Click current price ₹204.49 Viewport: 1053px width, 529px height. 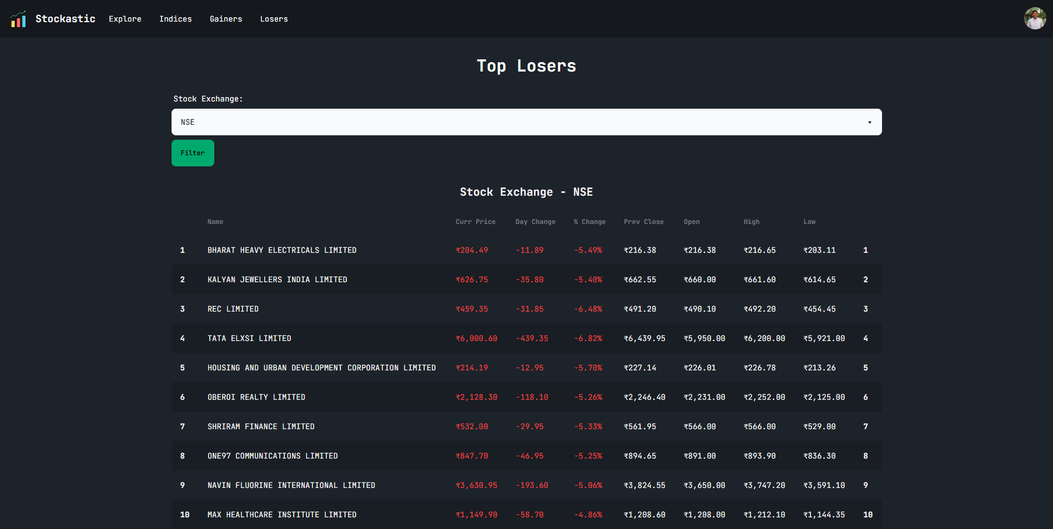coord(472,250)
